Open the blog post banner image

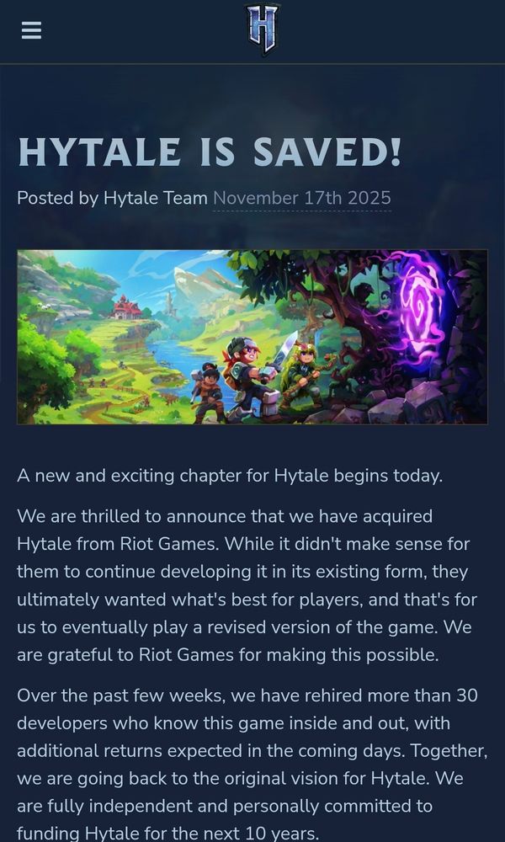pyautogui.click(x=252, y=338)
